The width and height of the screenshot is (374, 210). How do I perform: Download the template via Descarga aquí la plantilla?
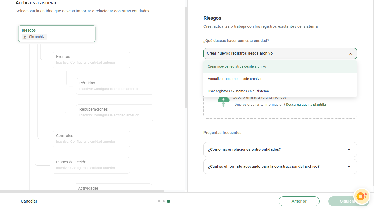pyautogui.click(x=306, y=105)
